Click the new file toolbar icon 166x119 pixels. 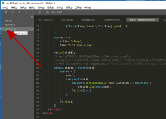click(6, 12)
